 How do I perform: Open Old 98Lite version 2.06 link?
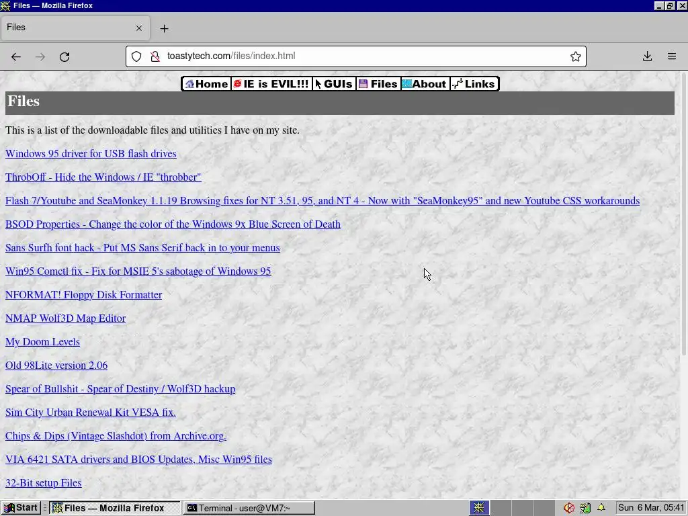click(x=56, y=365)
